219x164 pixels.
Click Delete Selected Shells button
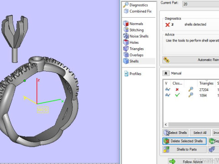(x=184, y=141)
